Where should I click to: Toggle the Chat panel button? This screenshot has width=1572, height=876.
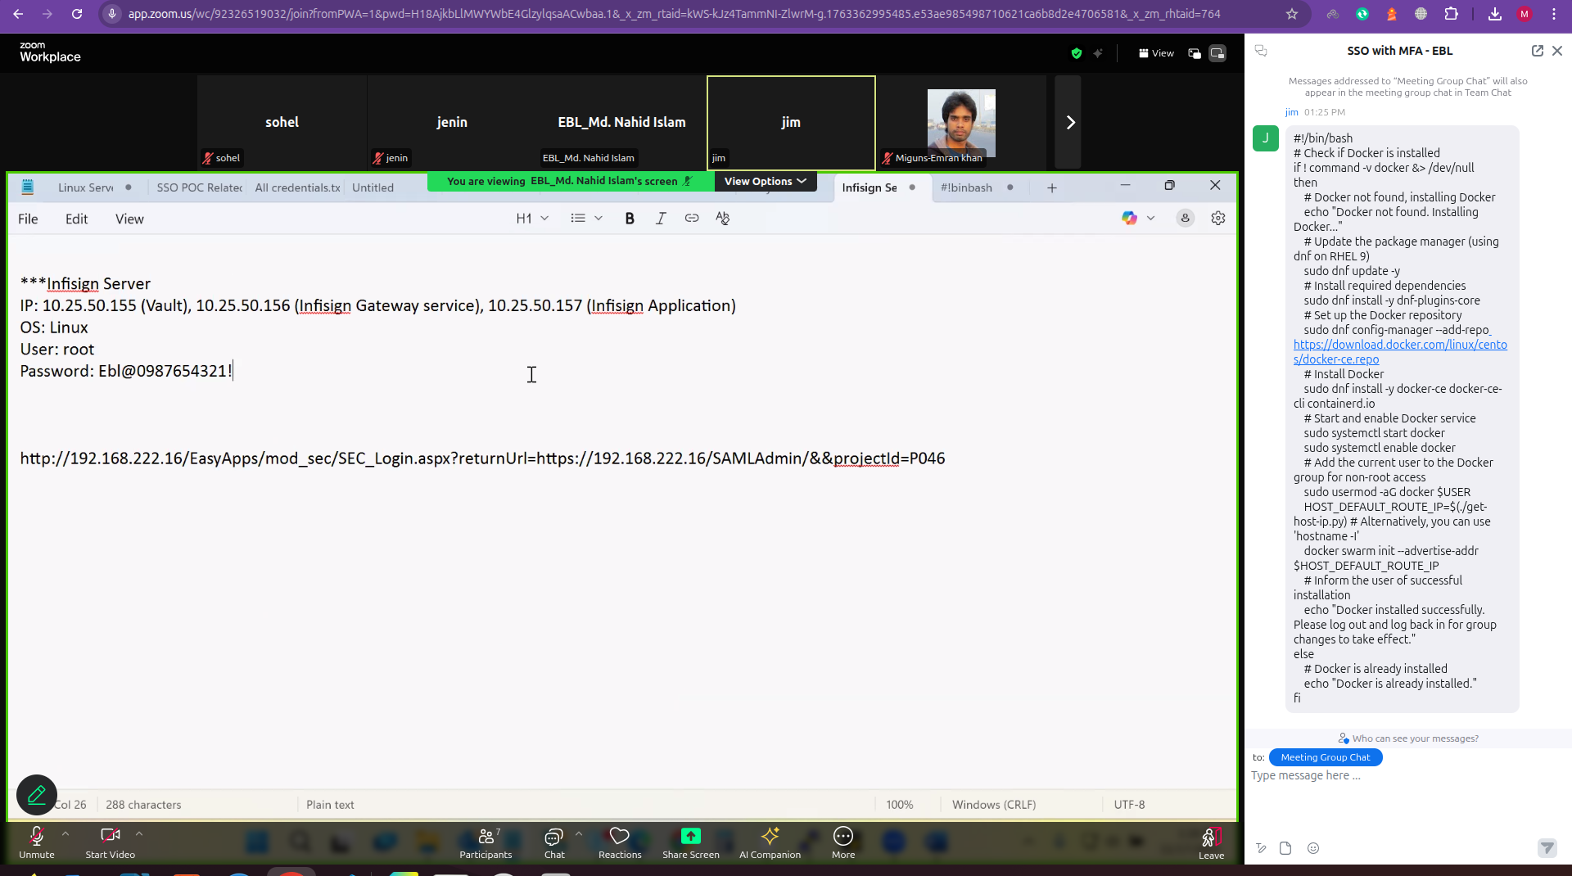tap(554, 837)
